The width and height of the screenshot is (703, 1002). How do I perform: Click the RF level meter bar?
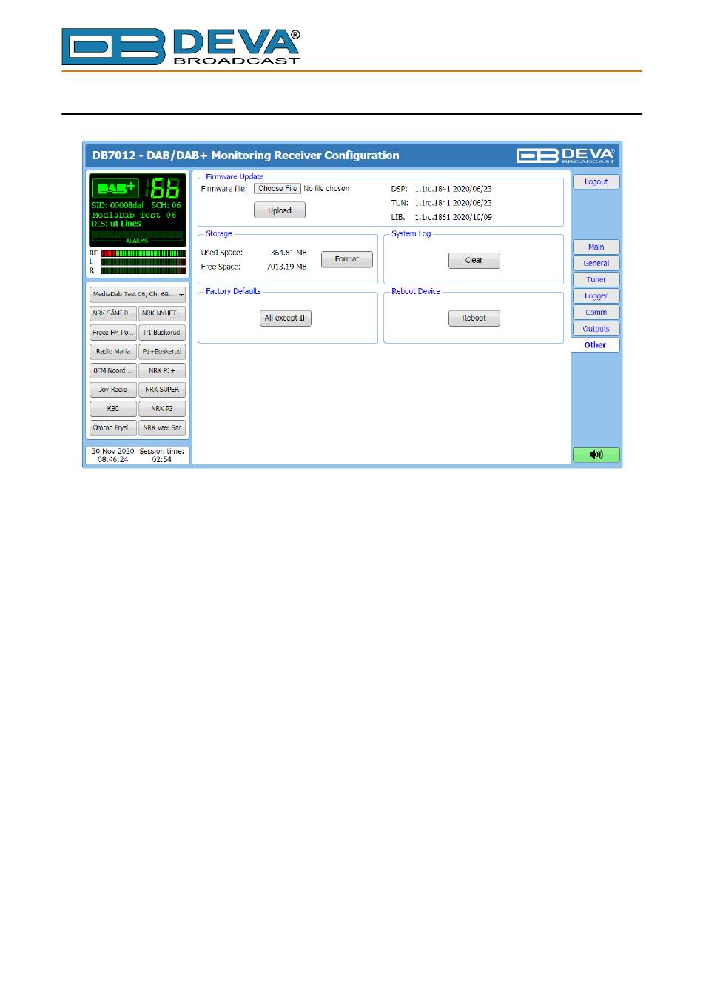click(x=144, y=253)
